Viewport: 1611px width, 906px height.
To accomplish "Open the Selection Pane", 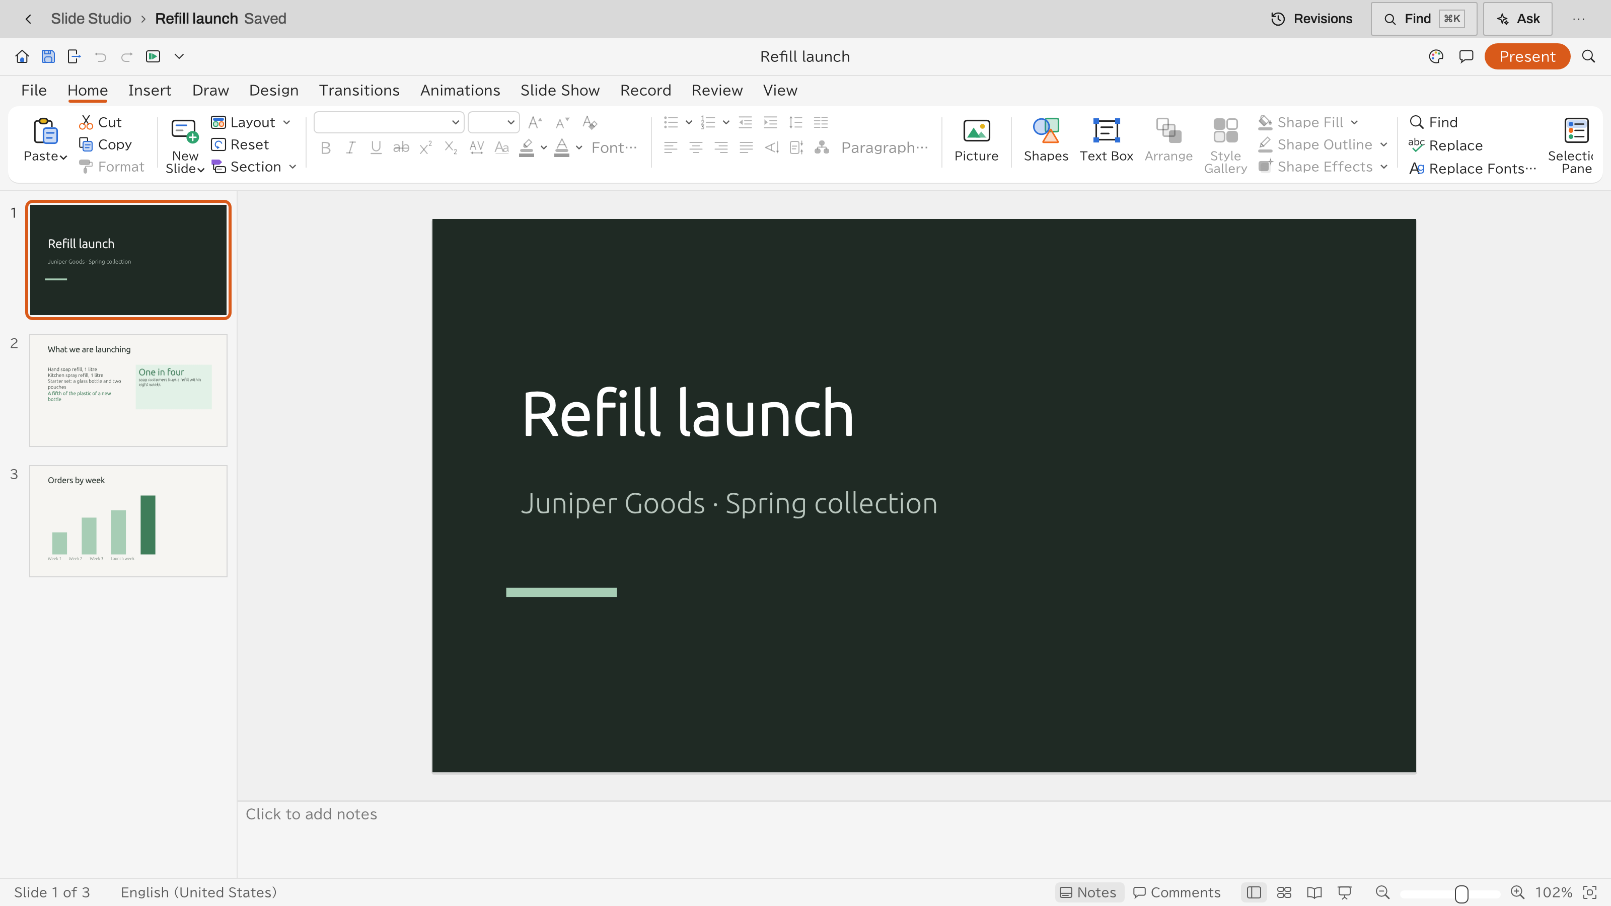I will click(x=1576, y=145).
